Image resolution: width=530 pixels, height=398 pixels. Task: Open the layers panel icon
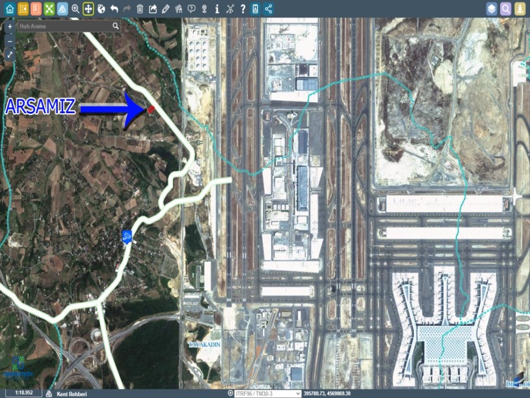coord(492,9)
